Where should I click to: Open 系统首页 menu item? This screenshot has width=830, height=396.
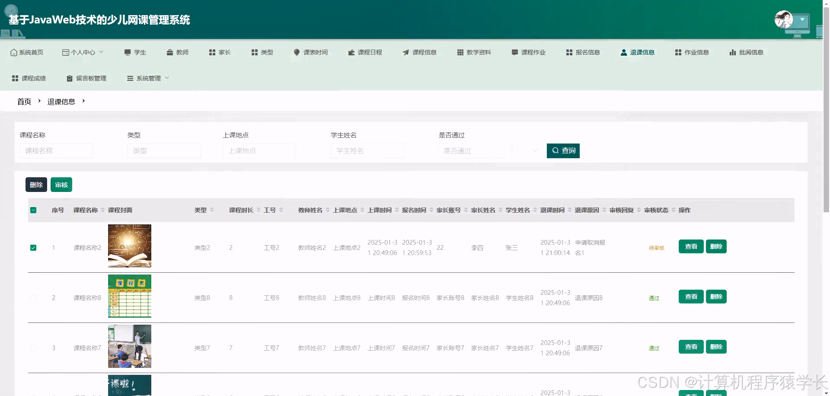(27, 52)
